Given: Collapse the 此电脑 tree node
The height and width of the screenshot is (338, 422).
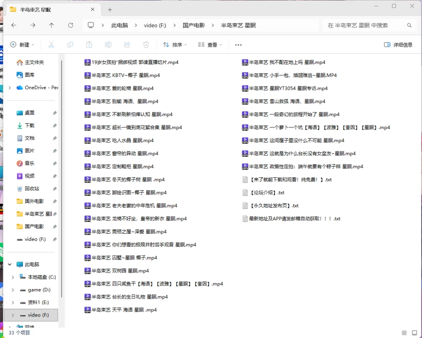Looking at the screenshot, I should tap(10, 265).
